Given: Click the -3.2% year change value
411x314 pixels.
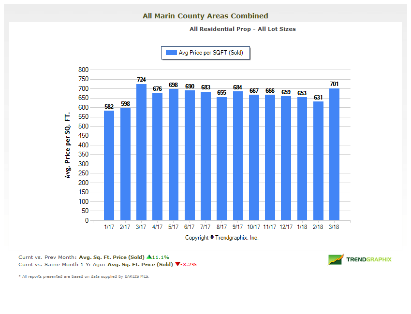Looking at the screenshot, I should (189, 264).
